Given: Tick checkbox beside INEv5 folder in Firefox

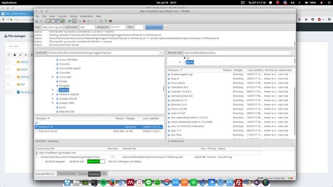Looking at the screenshot, I should click(8, 62).
